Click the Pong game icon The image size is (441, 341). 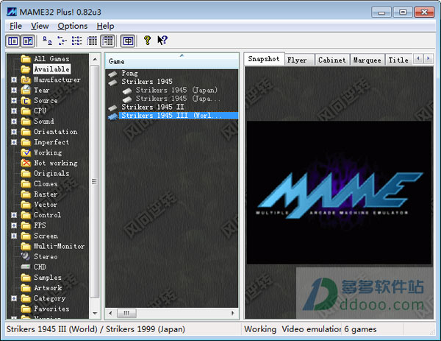point(113,74)
